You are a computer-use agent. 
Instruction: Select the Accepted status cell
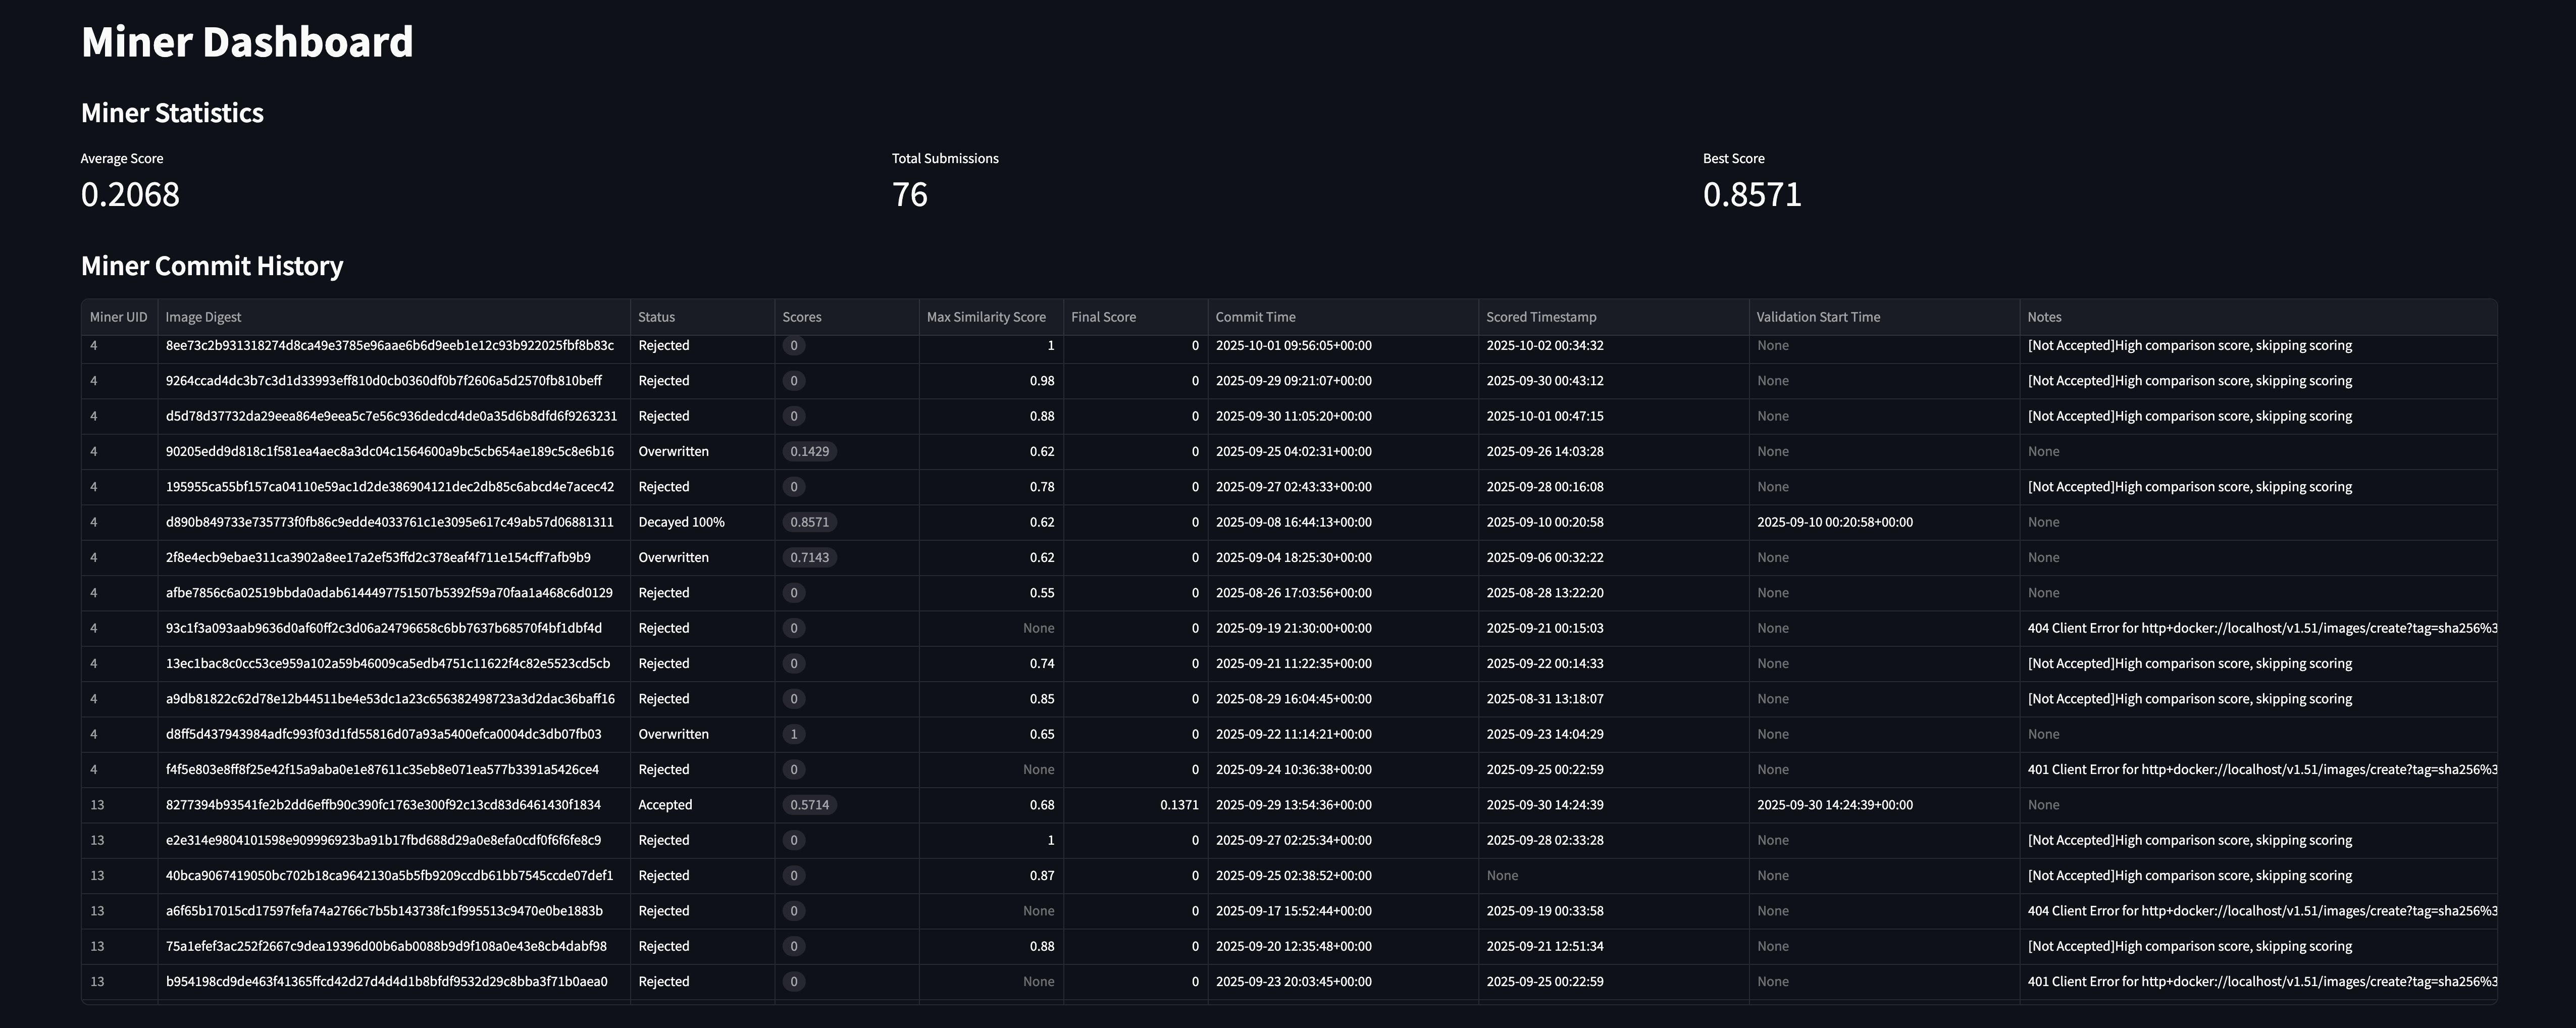(x=665, y=805)
